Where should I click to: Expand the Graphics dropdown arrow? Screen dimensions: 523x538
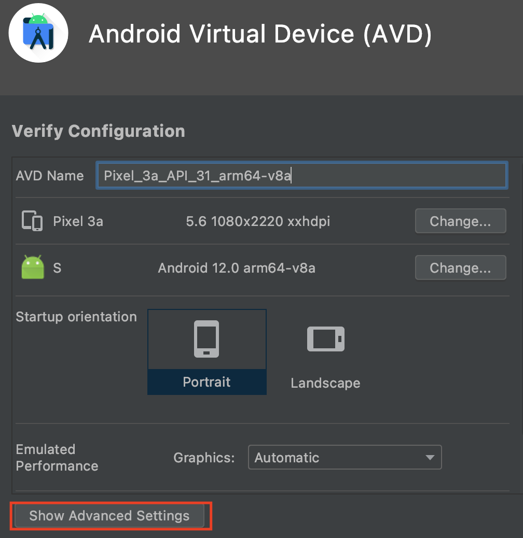[430, 457]
